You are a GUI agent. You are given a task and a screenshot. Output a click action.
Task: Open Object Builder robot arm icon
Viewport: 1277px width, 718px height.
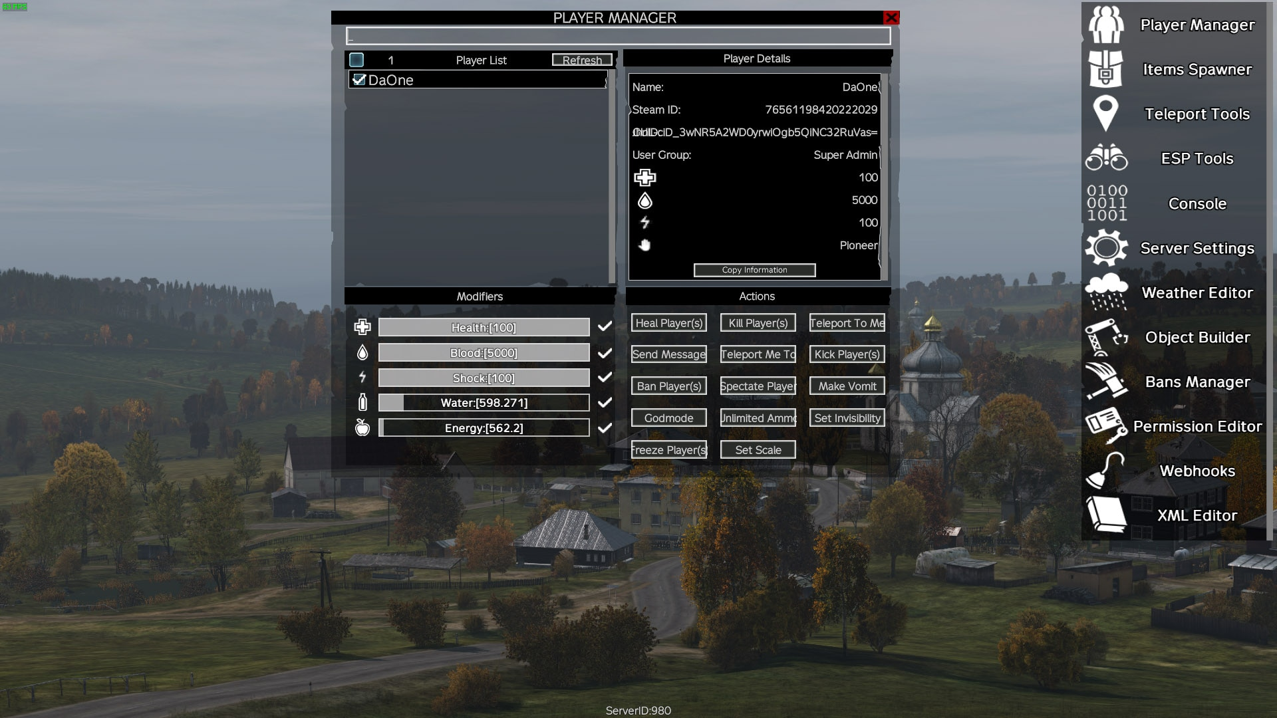tap(1106, 337)
